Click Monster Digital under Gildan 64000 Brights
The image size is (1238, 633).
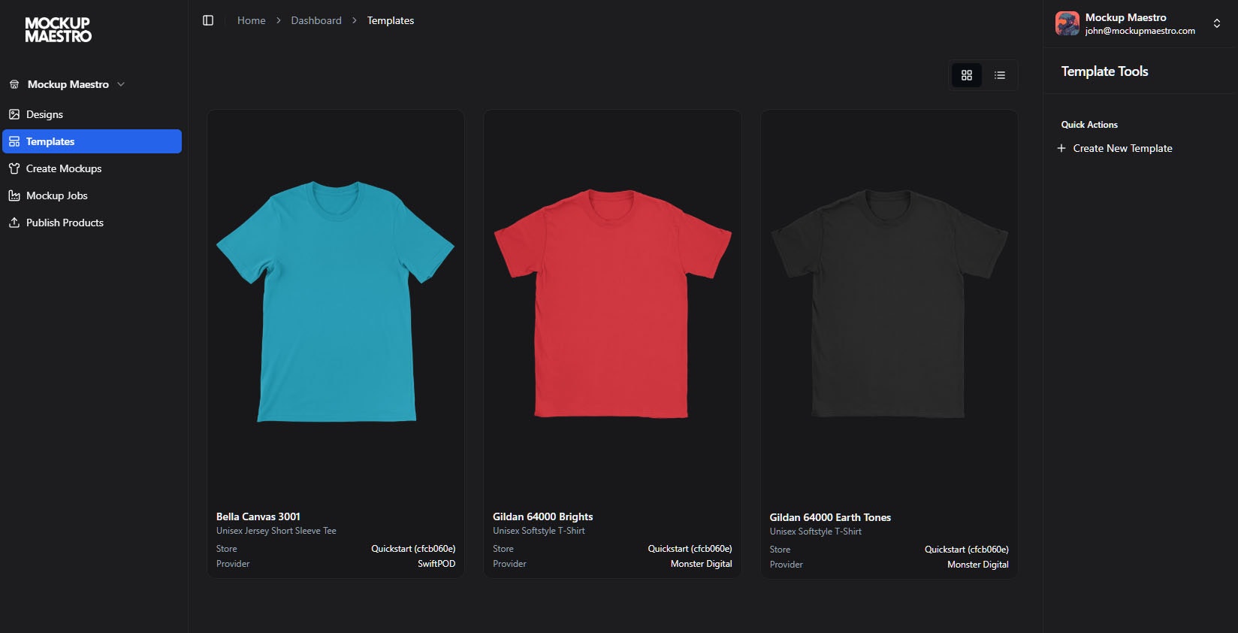pos(702,564)
